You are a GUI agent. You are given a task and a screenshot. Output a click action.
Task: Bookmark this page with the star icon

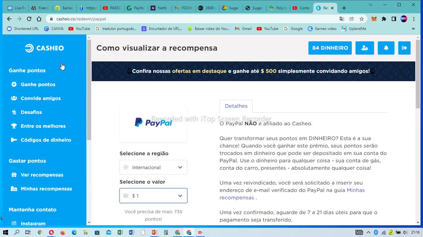pos(362,19)
